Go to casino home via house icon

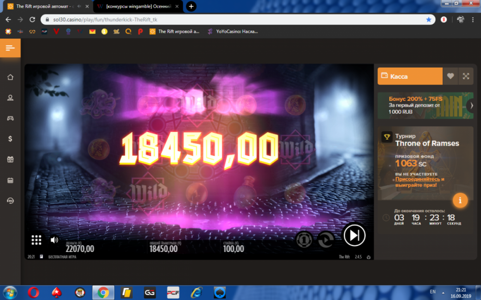[x=10, y=77]
